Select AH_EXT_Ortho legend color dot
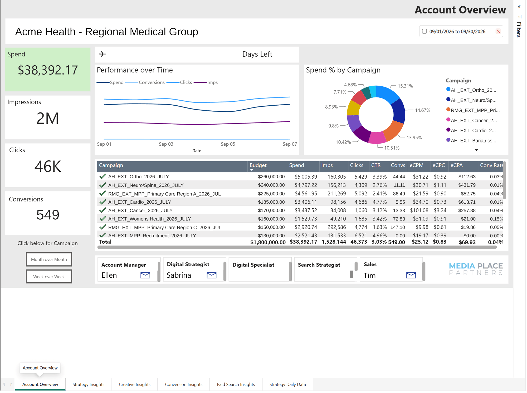527x393 pixels. coord(448,89)
